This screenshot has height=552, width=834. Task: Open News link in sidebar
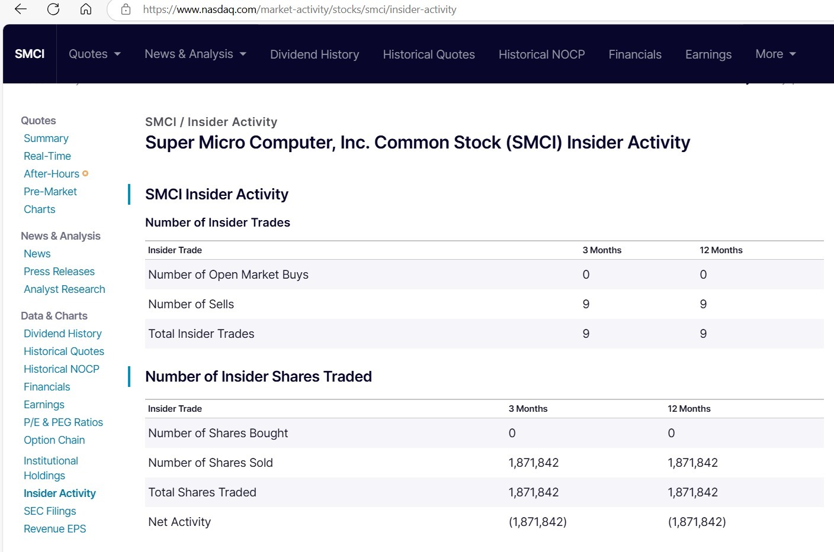tap(37, 254)
